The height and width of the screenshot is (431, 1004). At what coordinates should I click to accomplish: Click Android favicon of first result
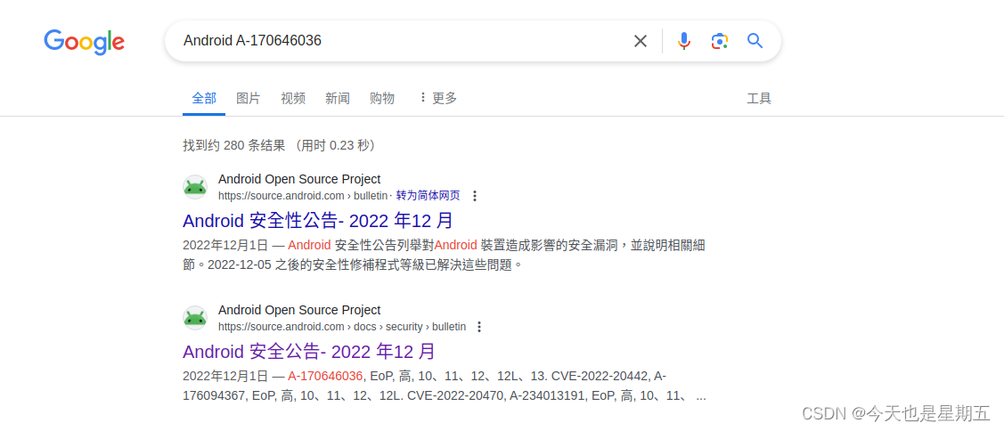pyautogui.click(x=194, y=187)
